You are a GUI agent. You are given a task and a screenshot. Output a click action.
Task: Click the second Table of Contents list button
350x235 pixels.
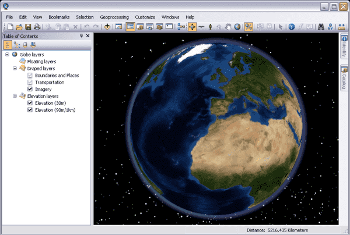click(x=16, y=45)
